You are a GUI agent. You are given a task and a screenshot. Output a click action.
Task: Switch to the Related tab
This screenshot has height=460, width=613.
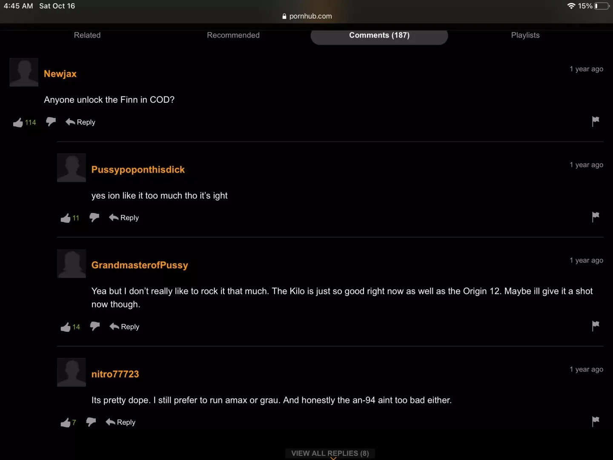click(x=87, y=35)
